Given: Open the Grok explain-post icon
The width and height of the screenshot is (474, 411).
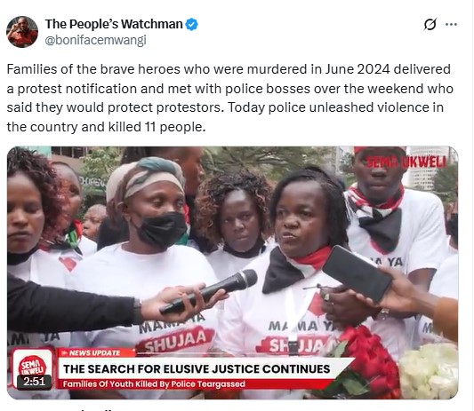Looking at the screenshot, I should tap(430, 24).
